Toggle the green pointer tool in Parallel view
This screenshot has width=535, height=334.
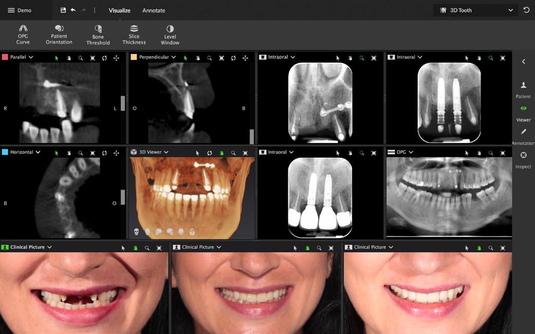tap(57, 58)
